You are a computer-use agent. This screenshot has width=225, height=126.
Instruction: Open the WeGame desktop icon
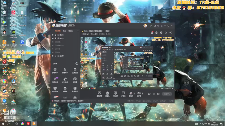(x=13, y=92)
